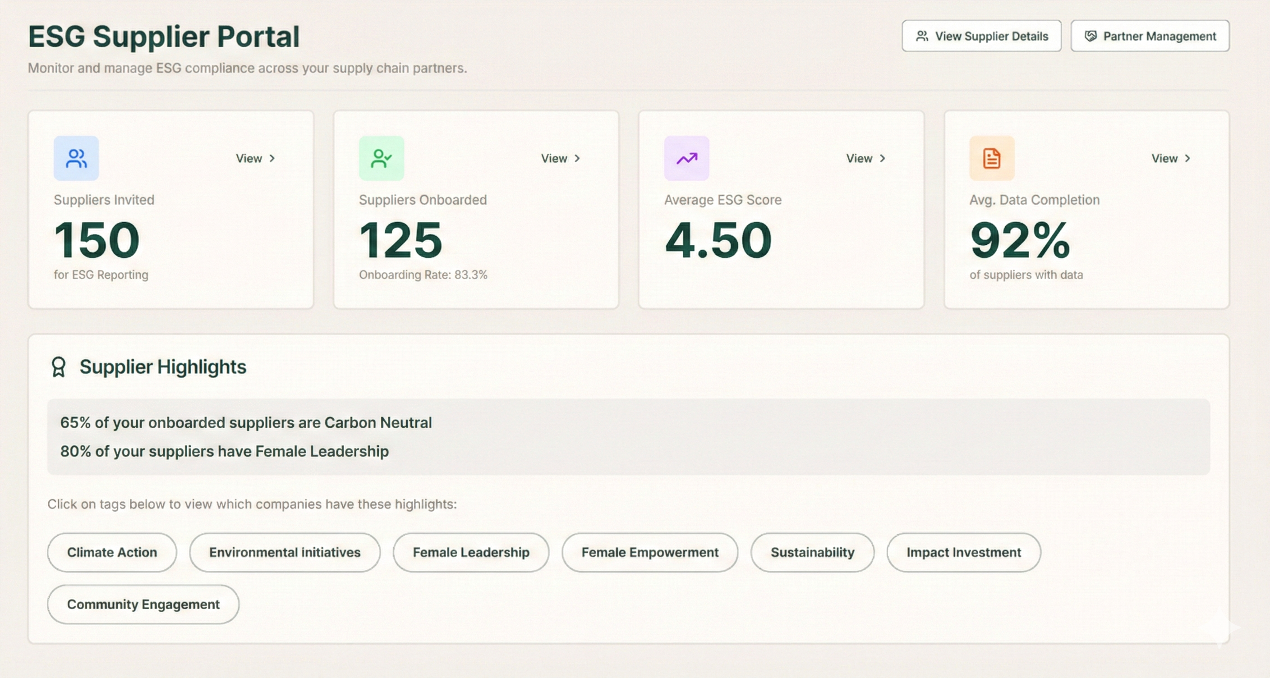This screenshot has height=678, width=1270.
Task: Select the Impact Investment tag
Action: 963,552
